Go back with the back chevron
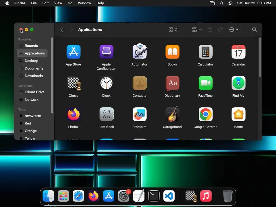The image size is (276, 207). [62, 30]
